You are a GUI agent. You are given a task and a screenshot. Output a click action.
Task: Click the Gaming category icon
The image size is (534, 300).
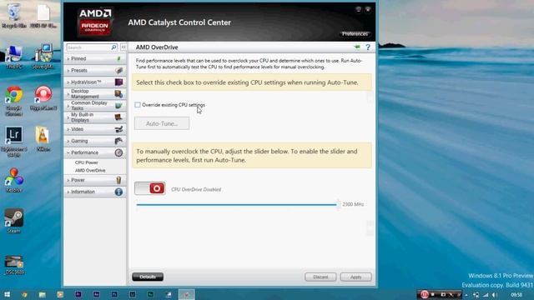[x=118, y=141]
